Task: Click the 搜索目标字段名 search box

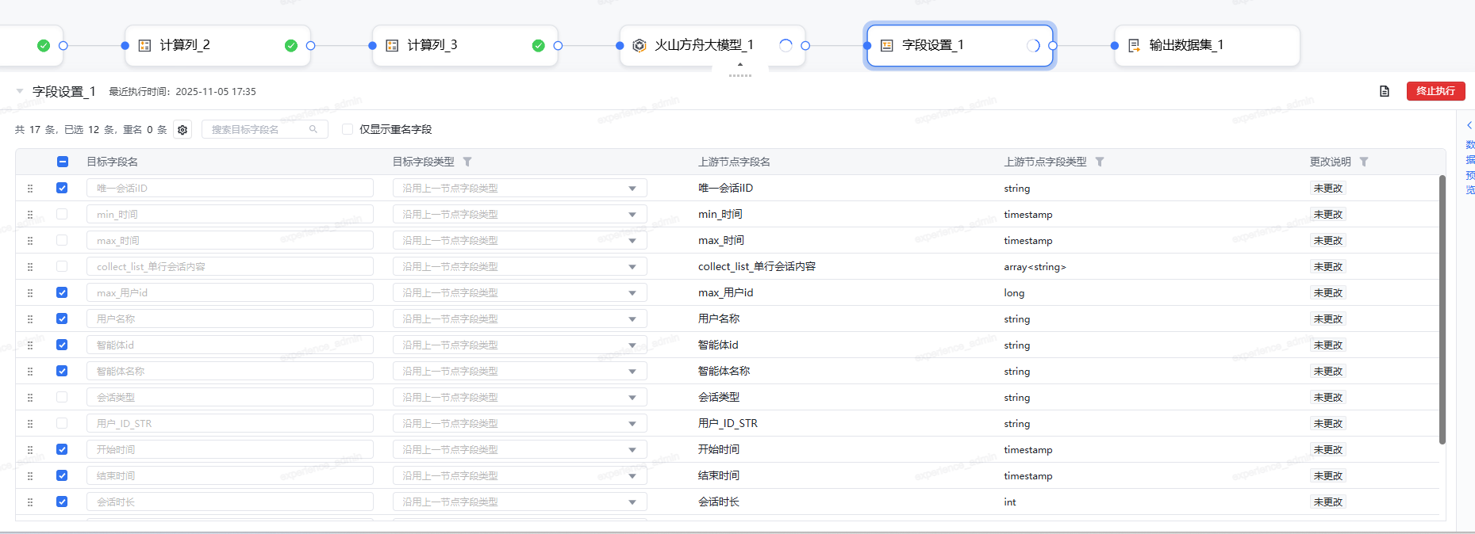Action: 258,129
